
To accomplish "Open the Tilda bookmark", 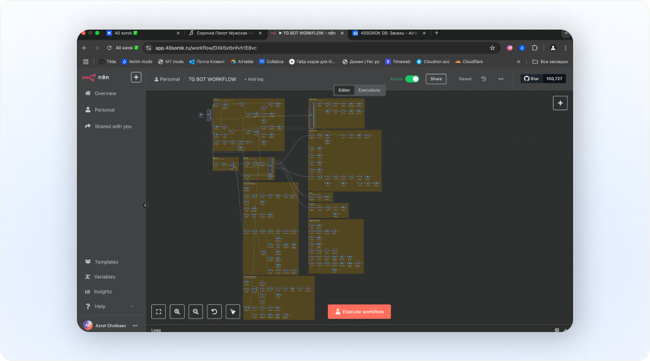I will click(x=107, y=62).
